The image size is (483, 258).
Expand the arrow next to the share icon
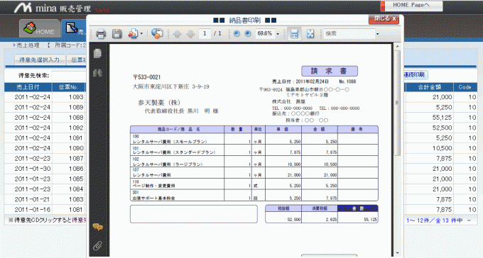pyautogui.click(x=141, y=33)
